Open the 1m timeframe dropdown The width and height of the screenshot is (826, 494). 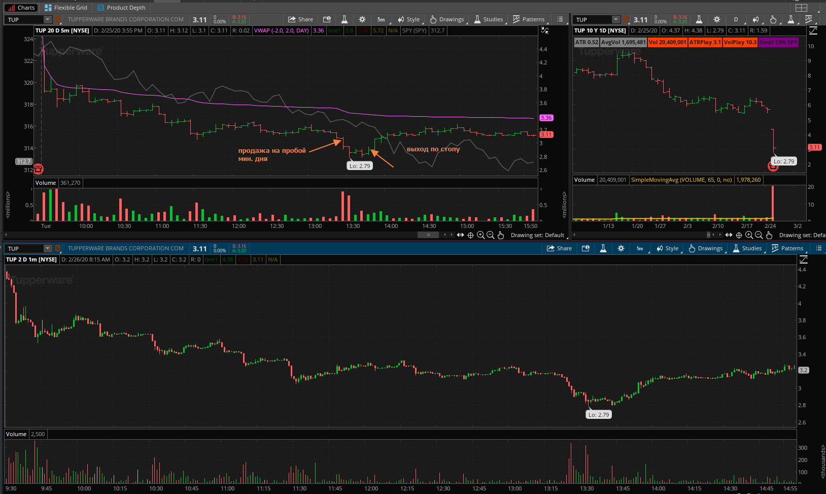pyautogui.click(x=640, y=248)
